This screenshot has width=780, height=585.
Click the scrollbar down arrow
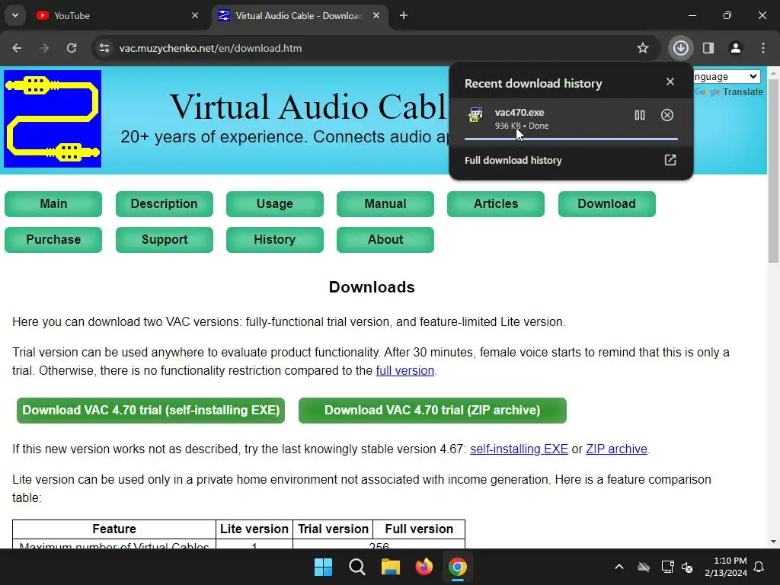[x=773, y=542]
